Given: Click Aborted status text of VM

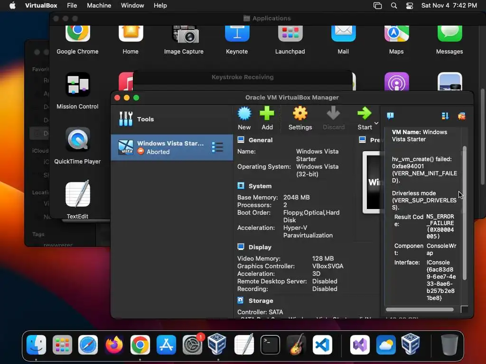Looking at the screenshot, I should (158, 152).
